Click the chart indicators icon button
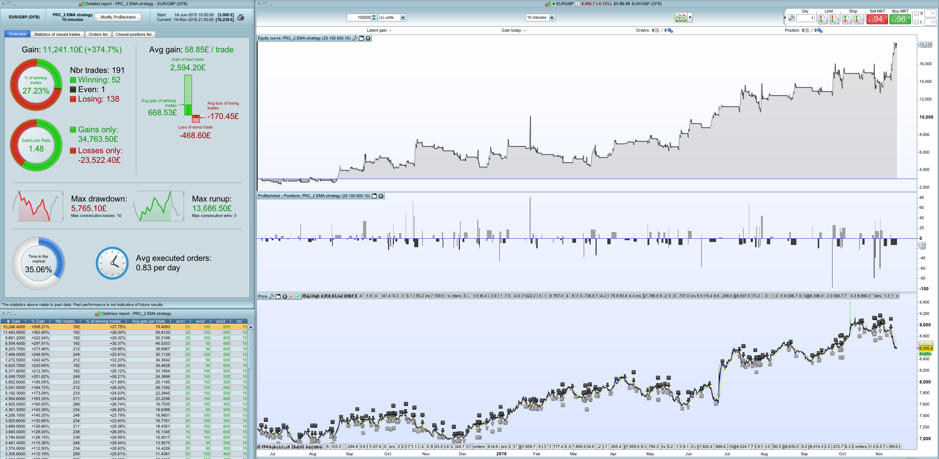Viewport: 939px width, 459px height. [x=681, y=17]
